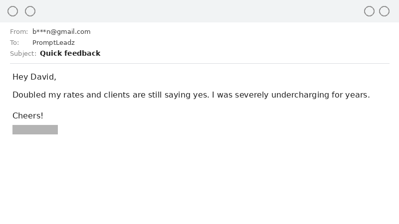The image size is (399, 224).
Task: Click the Quick feedback subject text
Action: click(70, 53)
